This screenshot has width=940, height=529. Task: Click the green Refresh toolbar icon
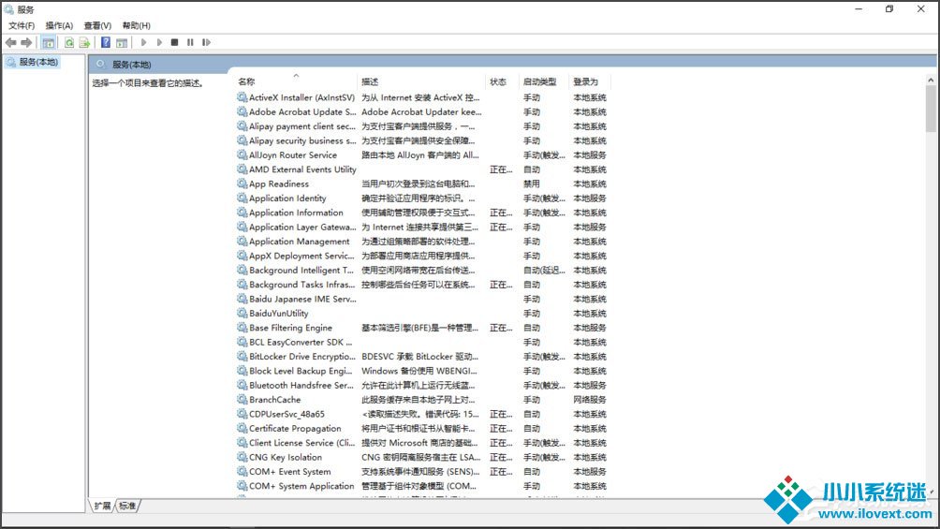(69, 42)
